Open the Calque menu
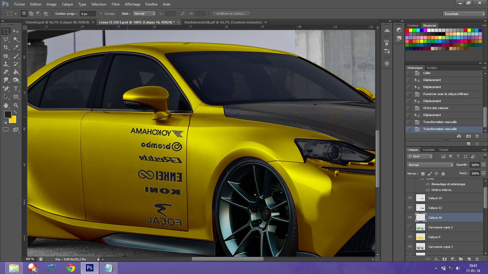Screen dimensions: 488x274 (x=67, y=4)
